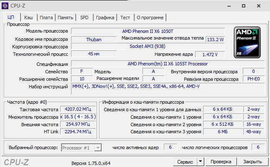Switch to the Память tab
This screenshot has width=270, height=167.
pyautogui.click(x=66, y=17)
